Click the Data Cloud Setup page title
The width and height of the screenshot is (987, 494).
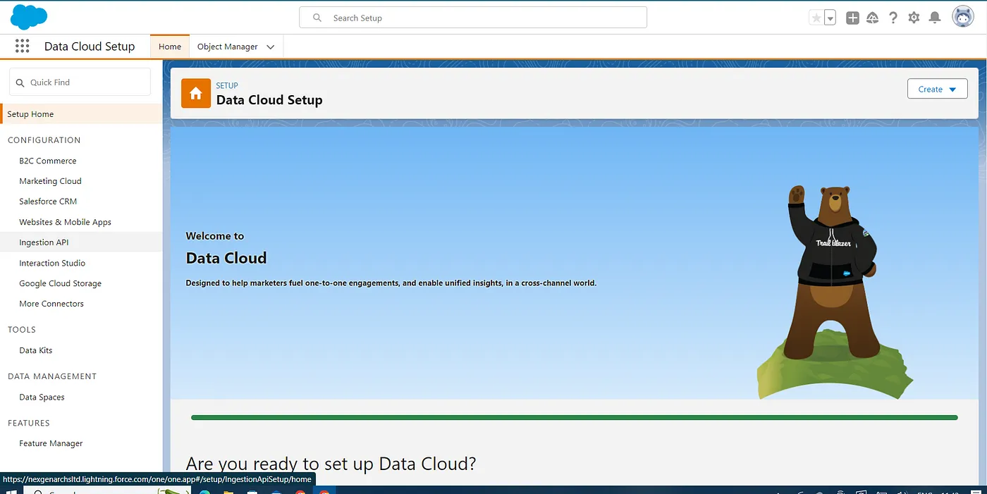click(x=269, y=100)
